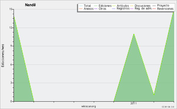Click the y-axis value 9
The image size is (177, 109).
click(11, 46)
